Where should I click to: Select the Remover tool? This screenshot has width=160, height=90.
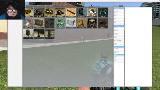coord(119,42)
